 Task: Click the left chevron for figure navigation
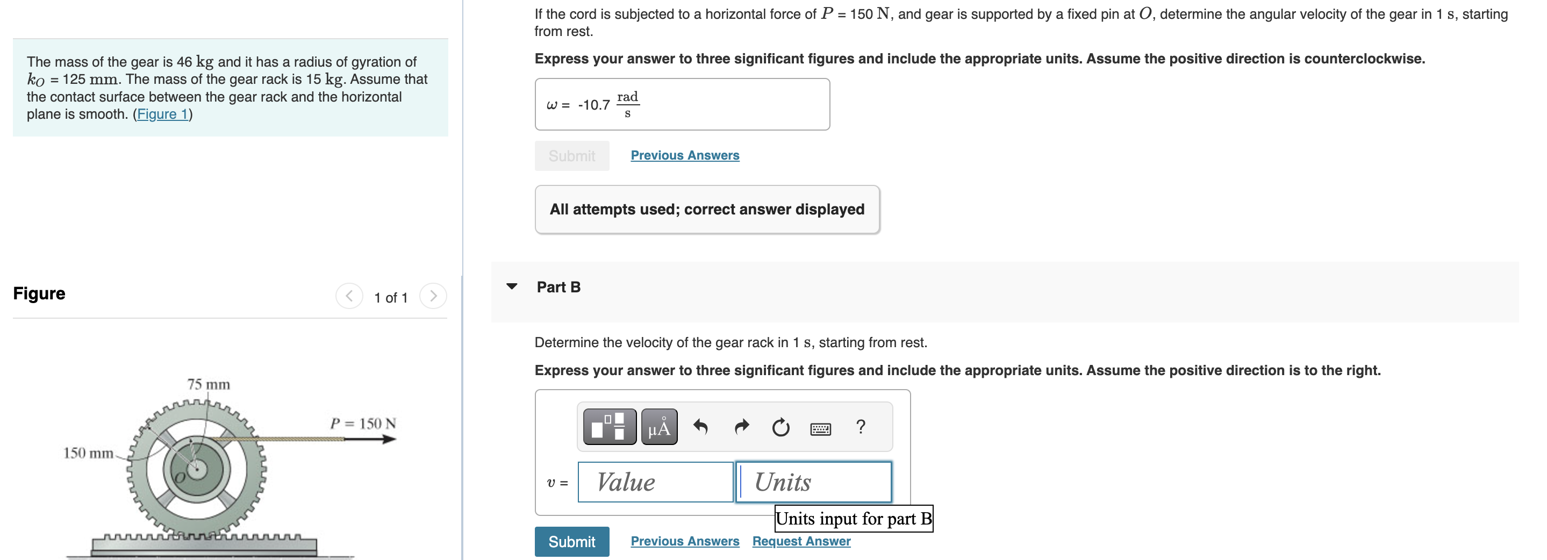click(349, 295)
